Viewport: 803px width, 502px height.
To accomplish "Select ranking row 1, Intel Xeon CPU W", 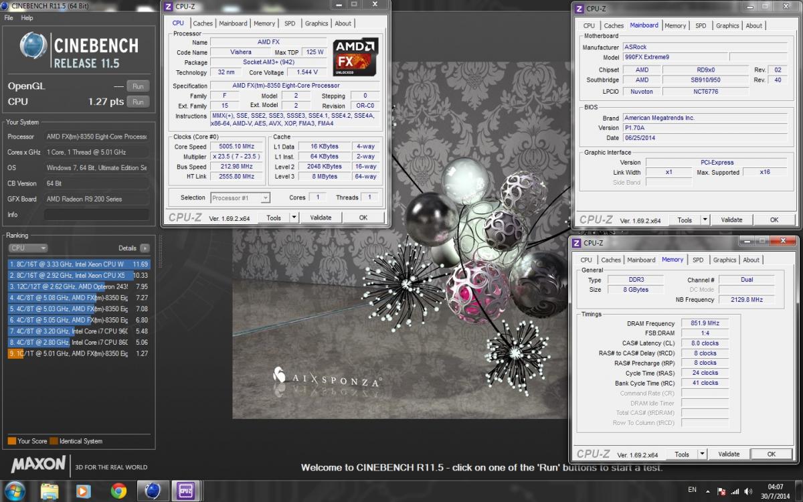I will pos(79,264).
